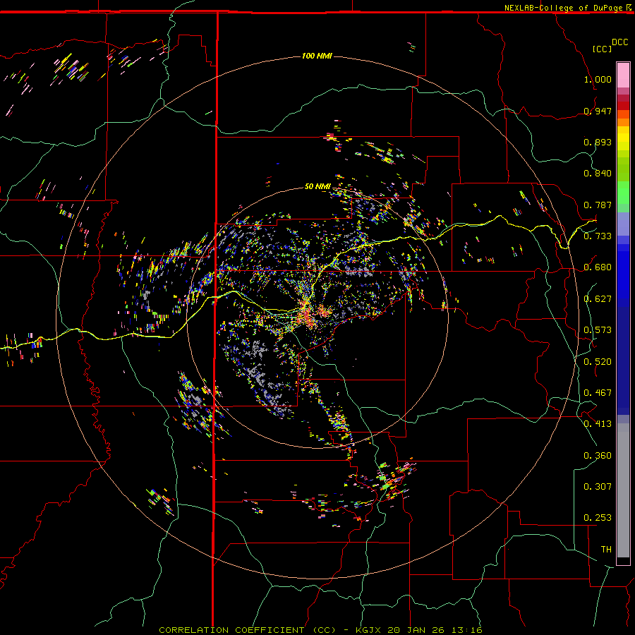Click the 50 NMI range ring label

pyautogui.click(x=317, y=186)
